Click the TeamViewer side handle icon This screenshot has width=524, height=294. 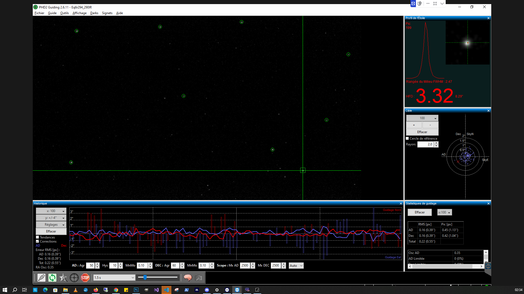click(488, 266)
